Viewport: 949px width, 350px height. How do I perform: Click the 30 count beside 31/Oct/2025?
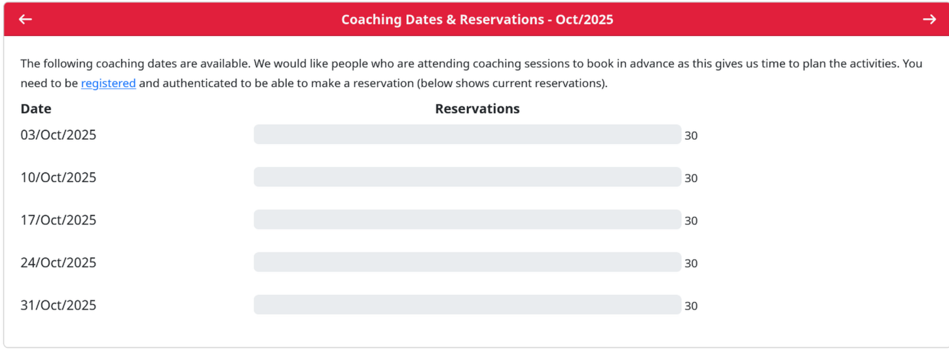(691, 306)
